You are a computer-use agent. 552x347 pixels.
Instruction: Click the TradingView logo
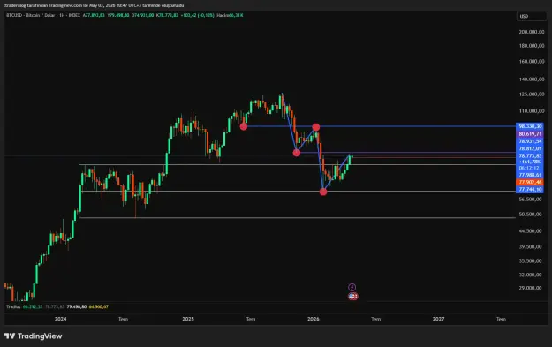pyautogui.click(x=33, y=336)
